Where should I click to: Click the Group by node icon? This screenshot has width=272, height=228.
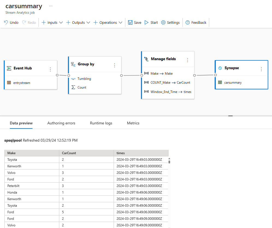click(x=73, y=64)
